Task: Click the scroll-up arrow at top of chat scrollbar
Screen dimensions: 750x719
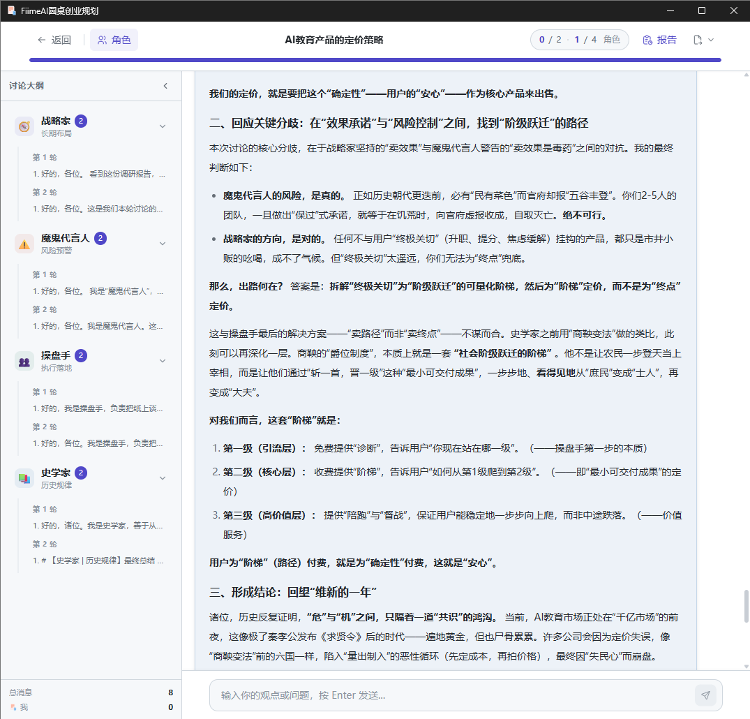Action: click(x=747, y=75)
